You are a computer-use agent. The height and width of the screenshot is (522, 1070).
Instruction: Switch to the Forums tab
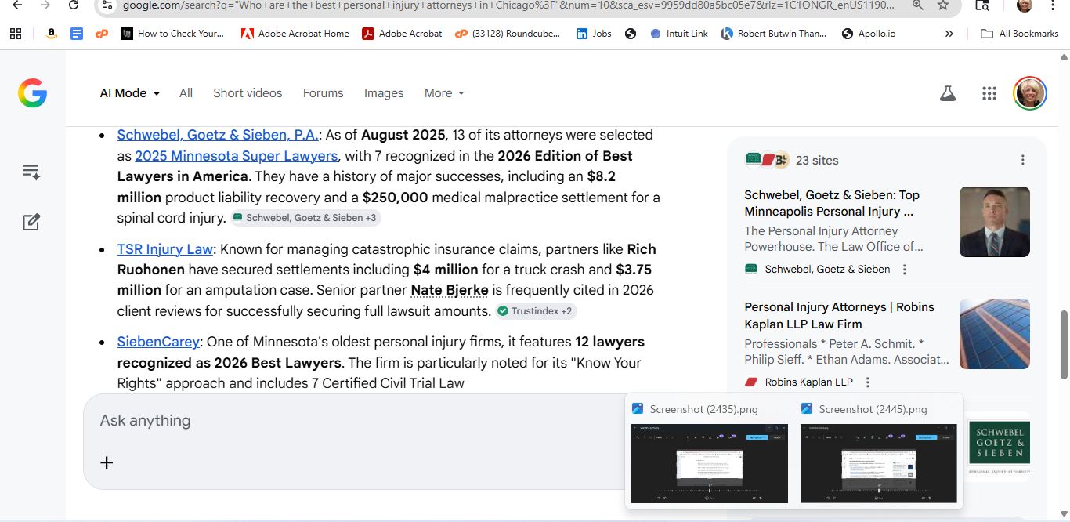pyautogui.click(x=323, y=92)
